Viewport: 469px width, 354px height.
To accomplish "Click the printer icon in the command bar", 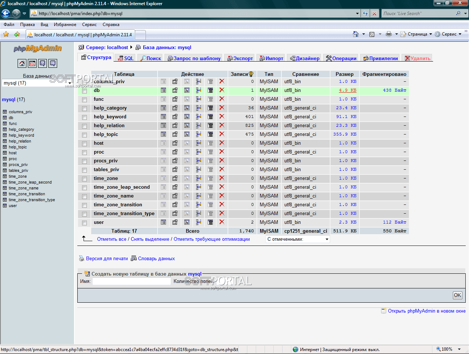I will [389, 34].
